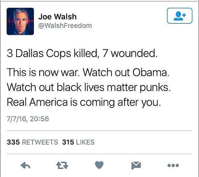Share the tweet via the envelope message icon
Viewport: 199px width, 177px height.
(x=136, y=165)
